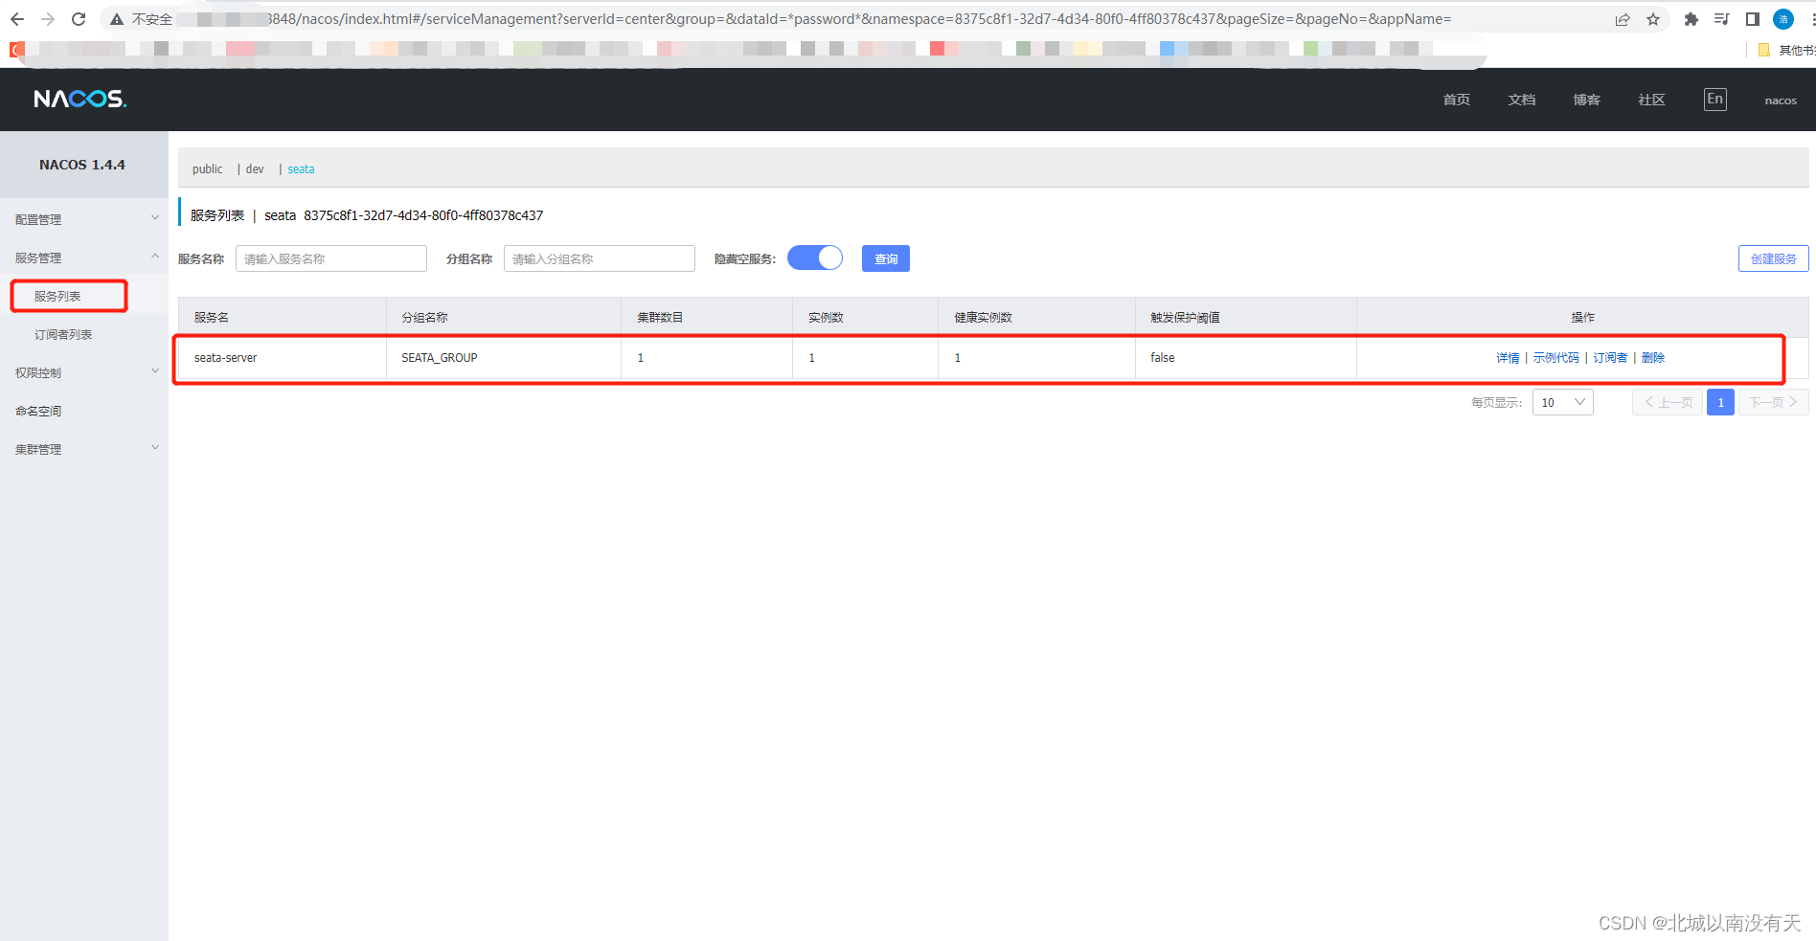The image size is (1816, 941).
Task: Open 文档 in the top navigation
Action: point(1522,100)
